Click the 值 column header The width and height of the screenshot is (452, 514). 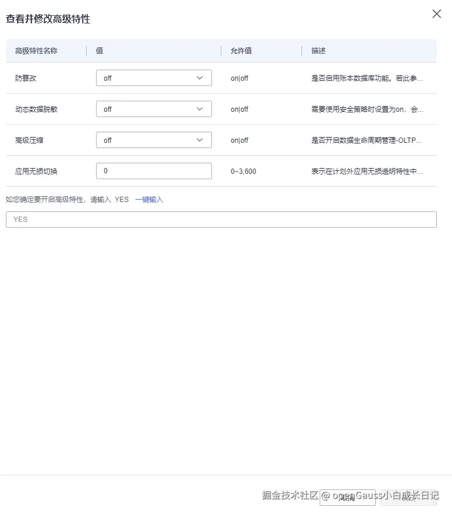pos(100,51)
